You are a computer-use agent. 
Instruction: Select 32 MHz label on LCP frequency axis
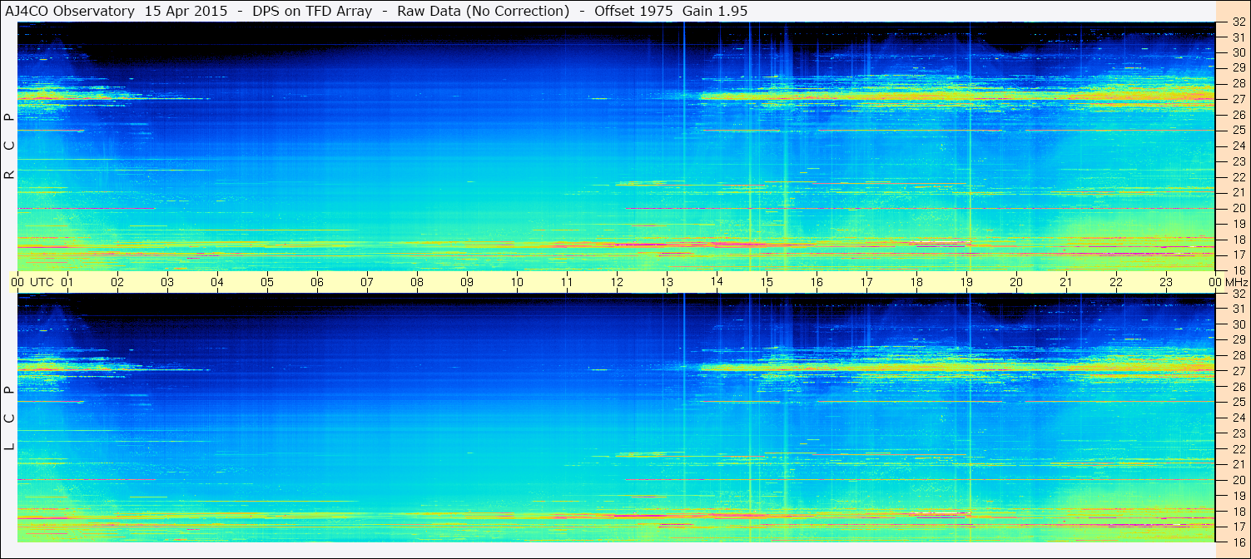pyautogui.click(x=1238, y=294)
